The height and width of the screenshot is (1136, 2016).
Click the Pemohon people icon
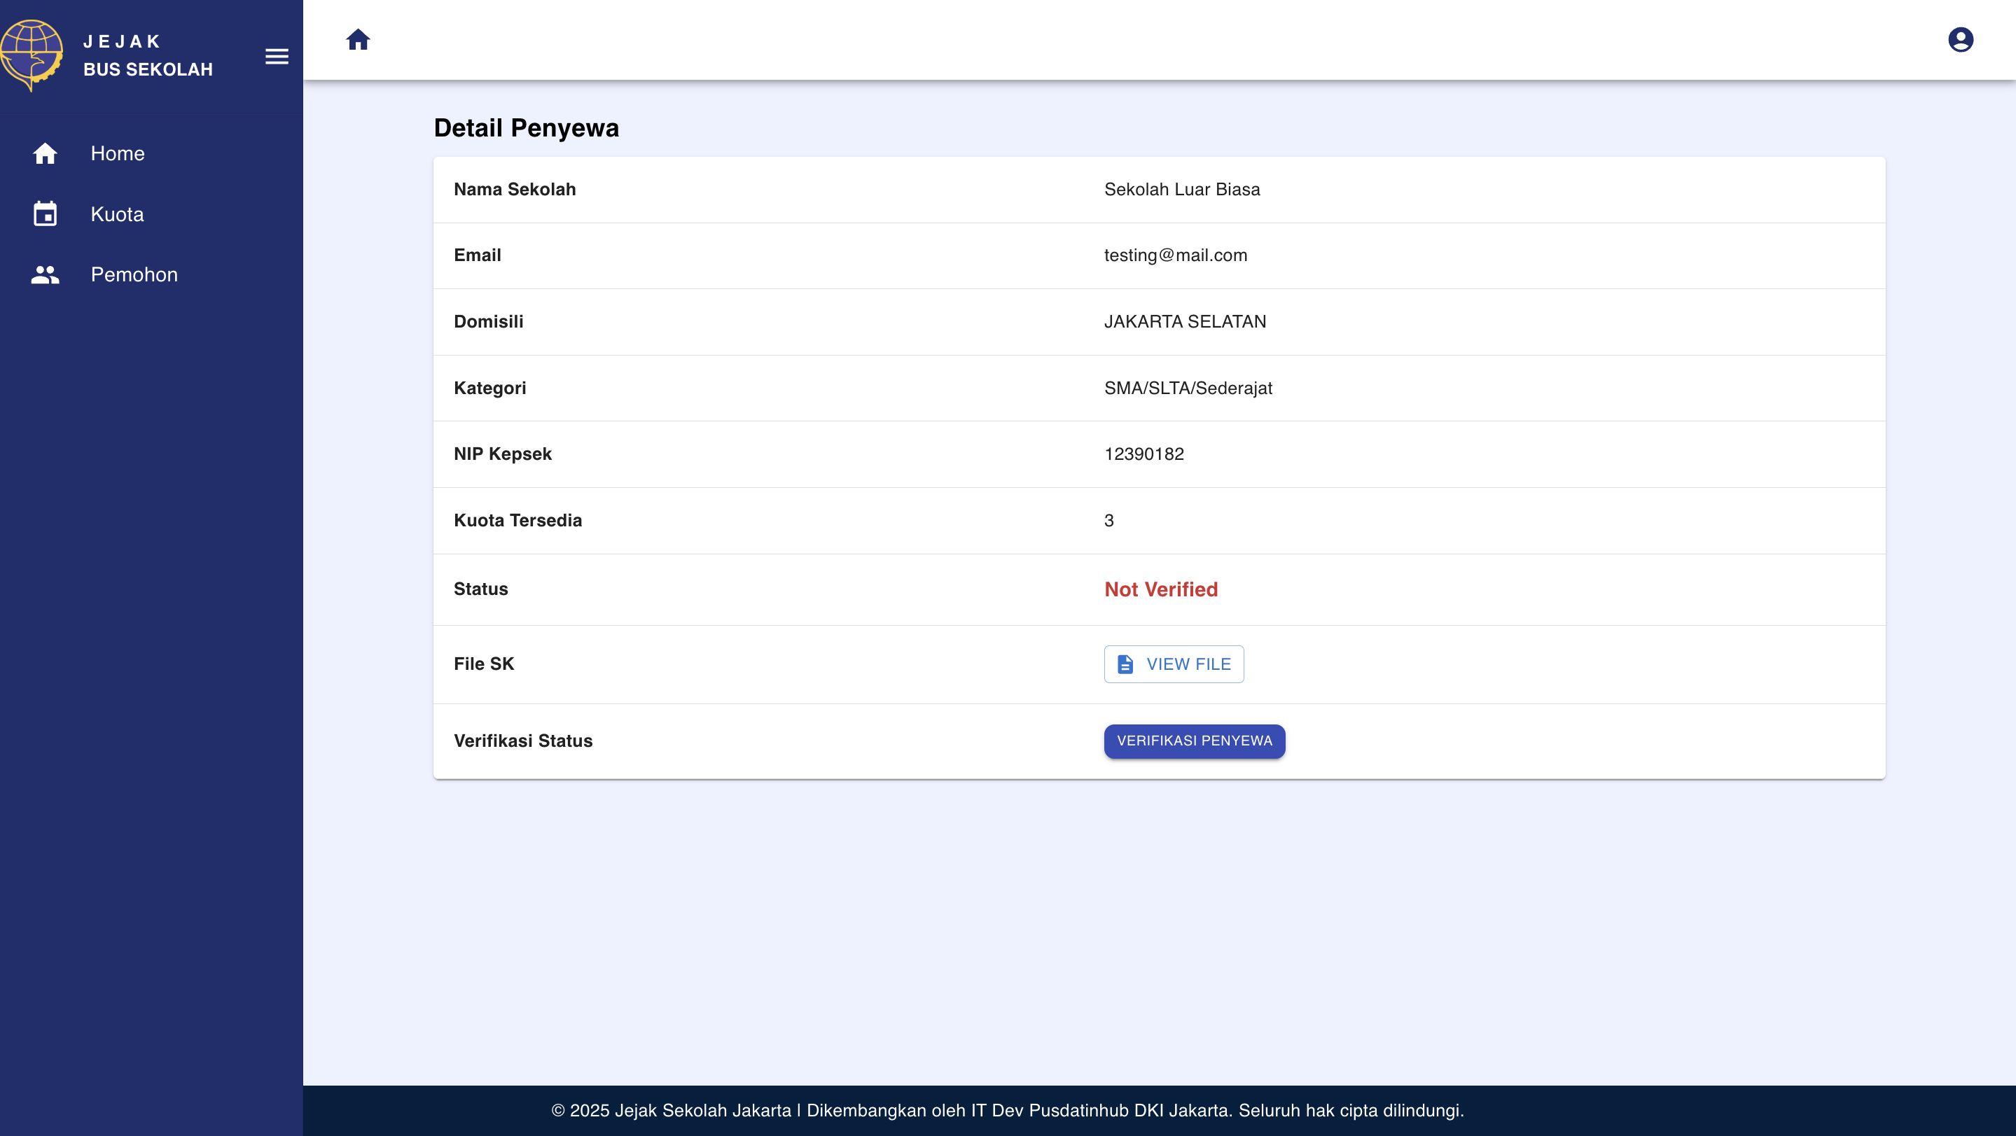(x=45, y=274)
